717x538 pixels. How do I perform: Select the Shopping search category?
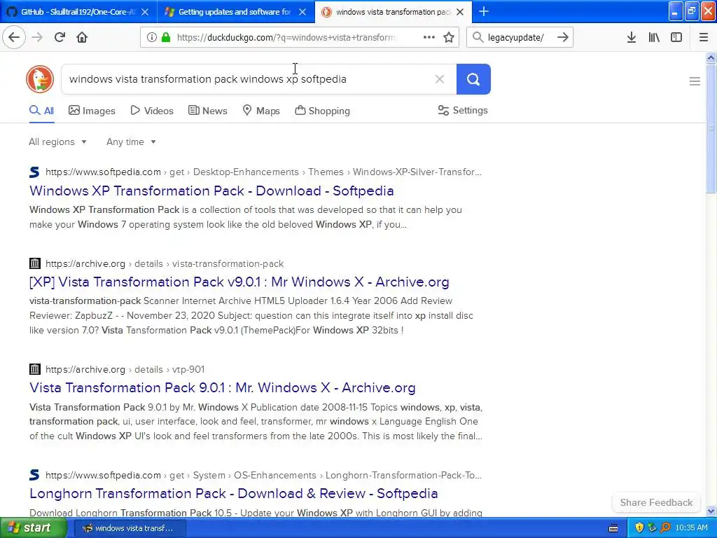tap(322, 111)
